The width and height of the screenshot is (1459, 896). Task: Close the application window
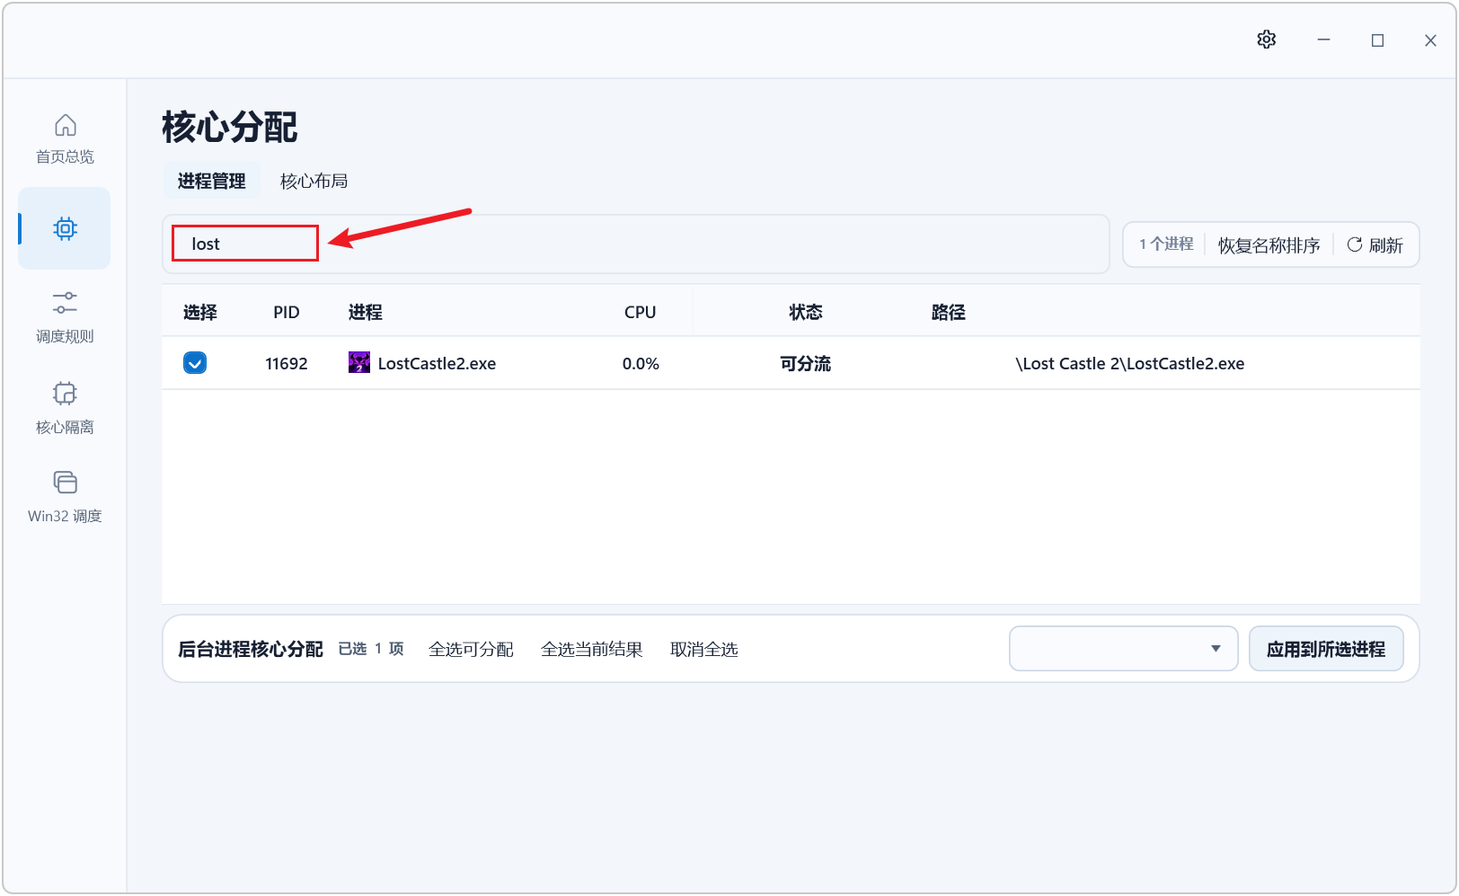tap(1430, 40)
